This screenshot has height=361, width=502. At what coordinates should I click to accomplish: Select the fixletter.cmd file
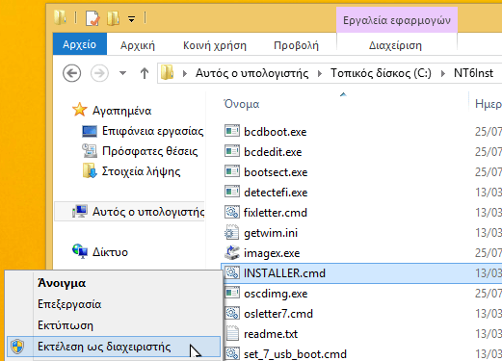click(x=276, y=213)
